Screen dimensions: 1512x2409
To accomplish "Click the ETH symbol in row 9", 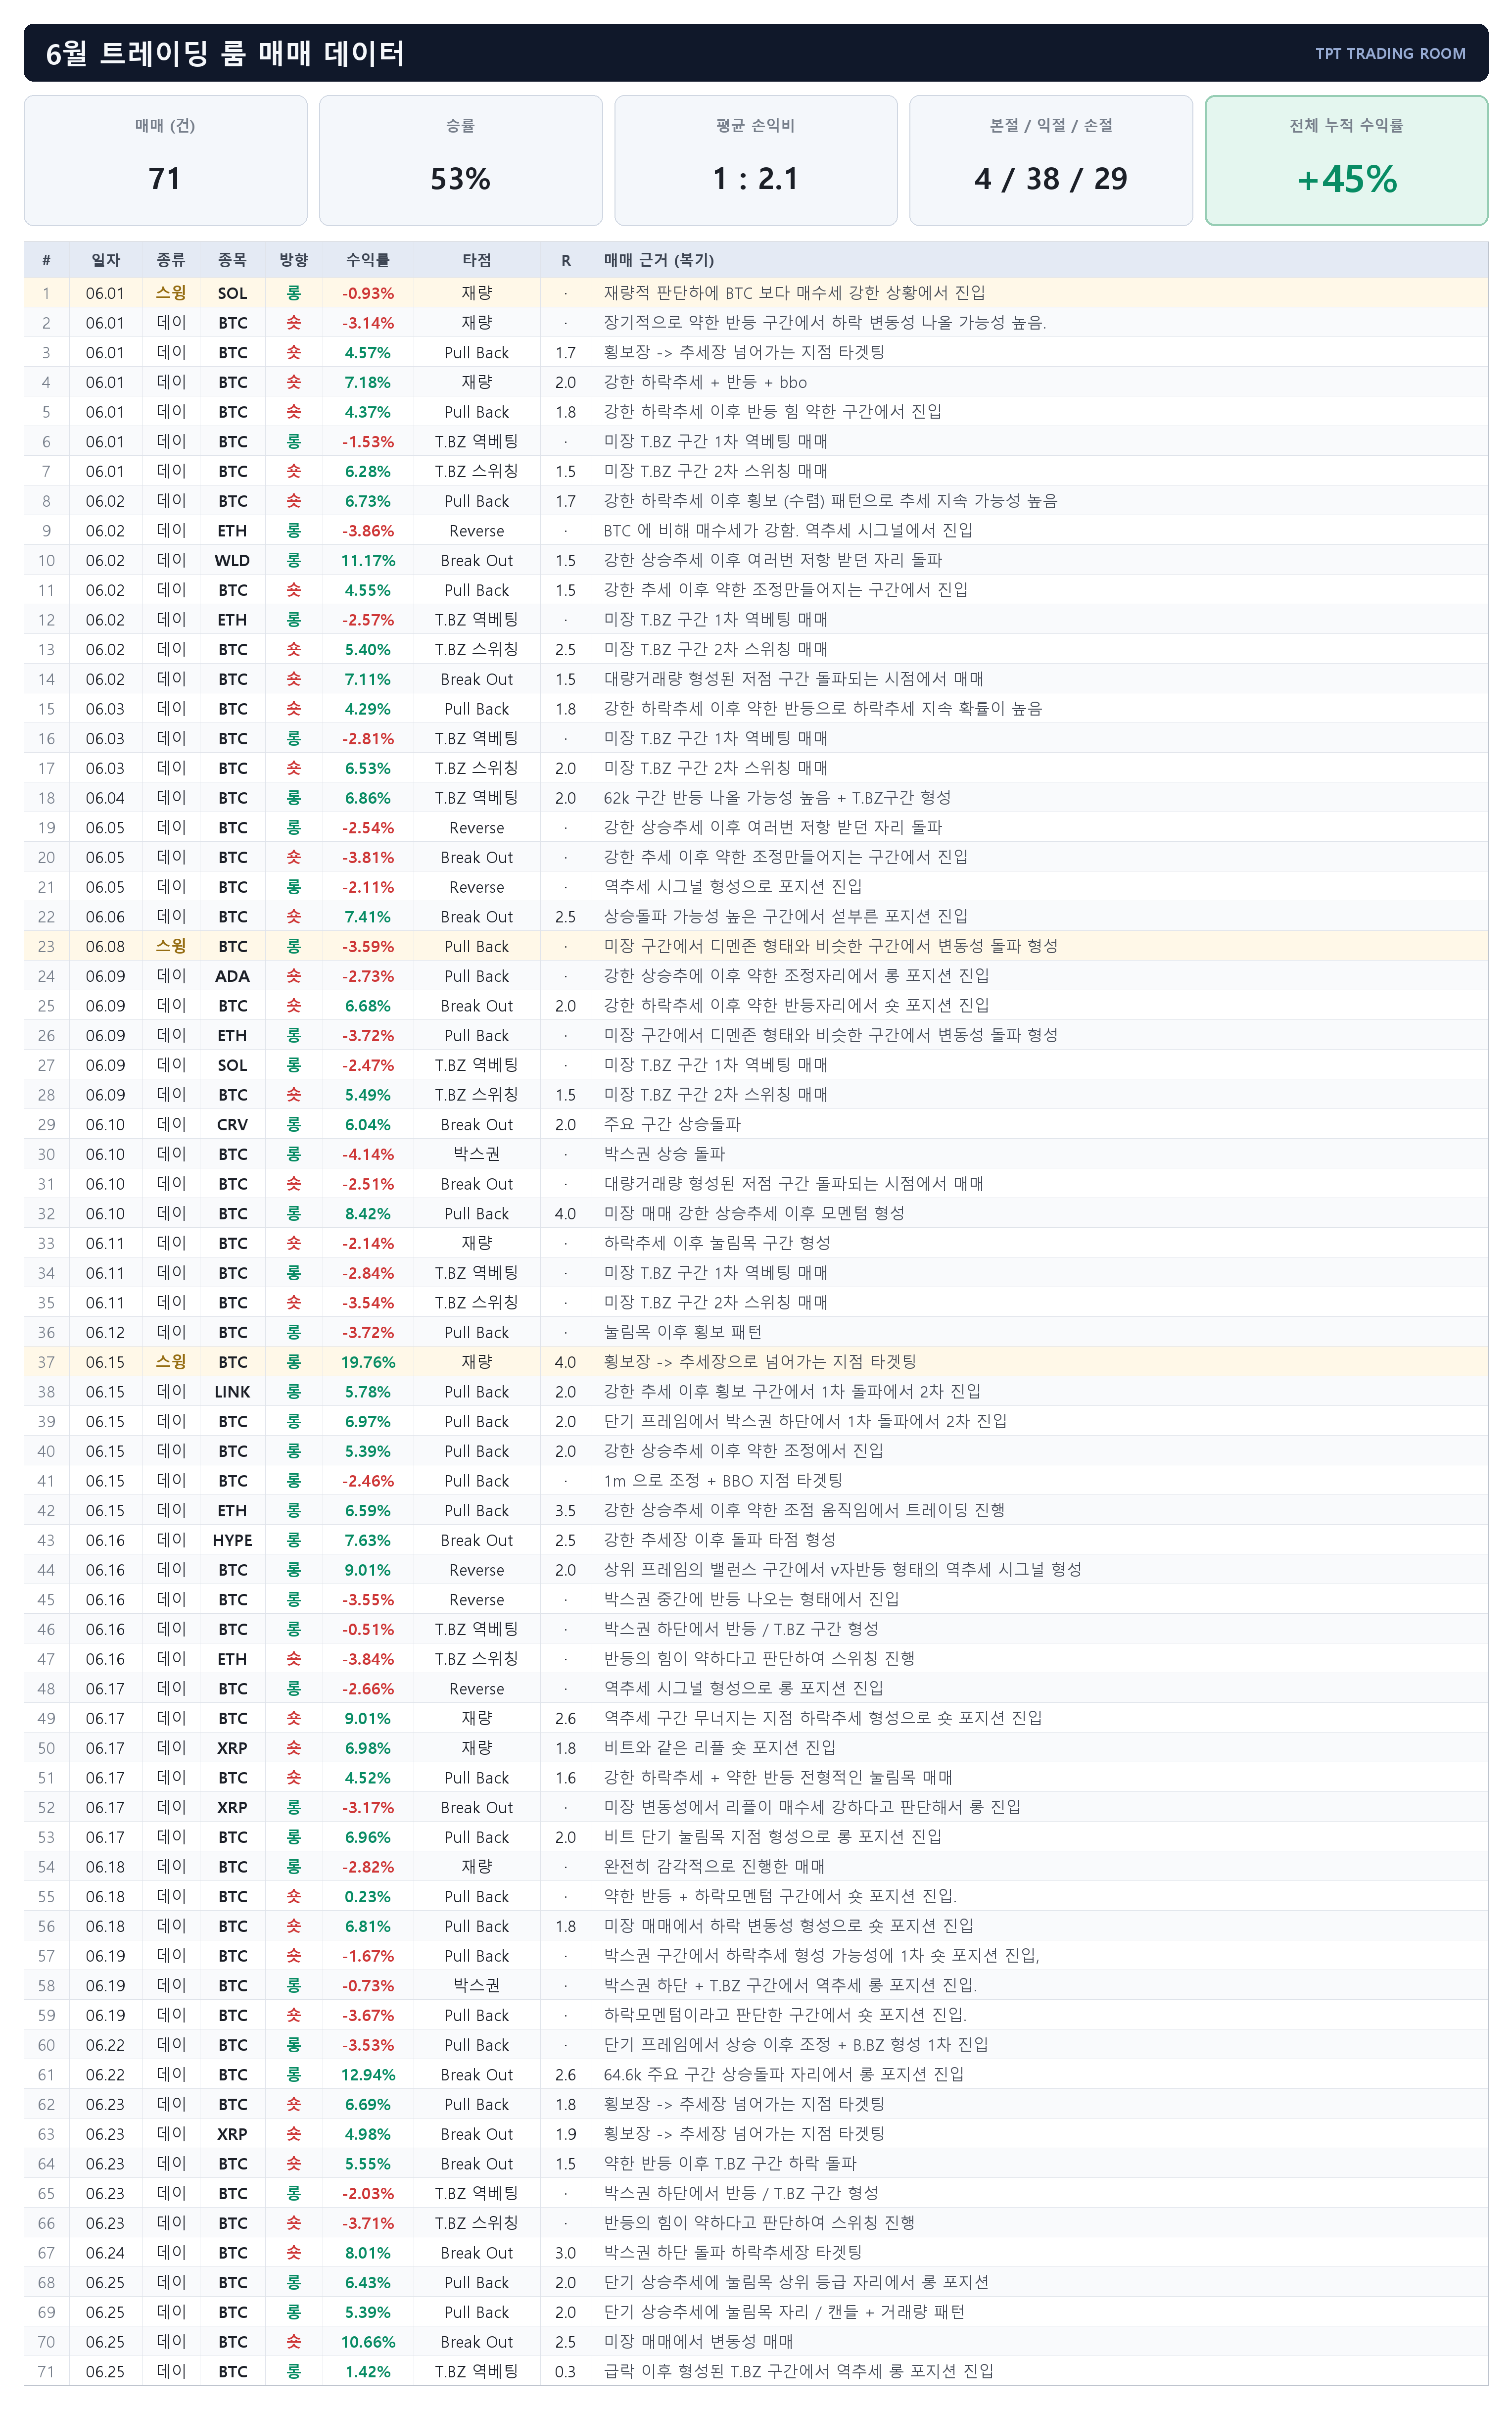I will (x=232, y=531).
